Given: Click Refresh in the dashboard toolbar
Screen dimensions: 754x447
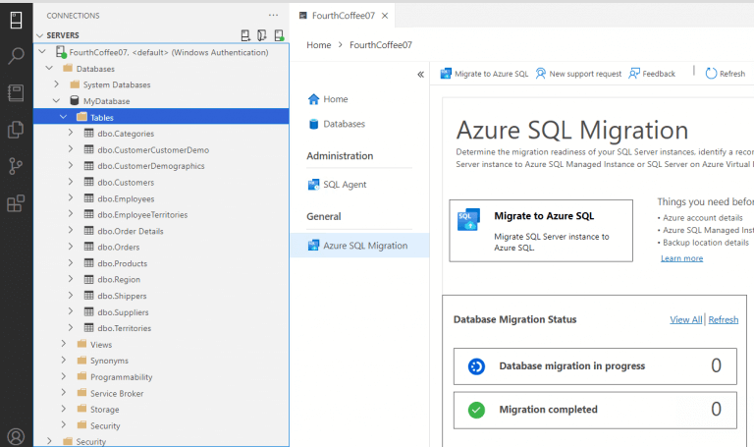Looking at the screenshot, I should (725, 74).
